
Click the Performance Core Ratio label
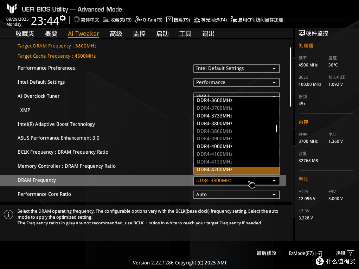[x=45, y=194]
